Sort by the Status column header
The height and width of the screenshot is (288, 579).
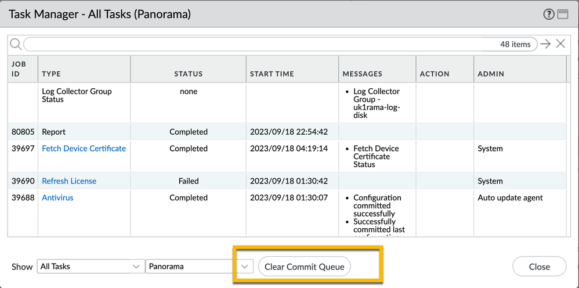[189, 74]
